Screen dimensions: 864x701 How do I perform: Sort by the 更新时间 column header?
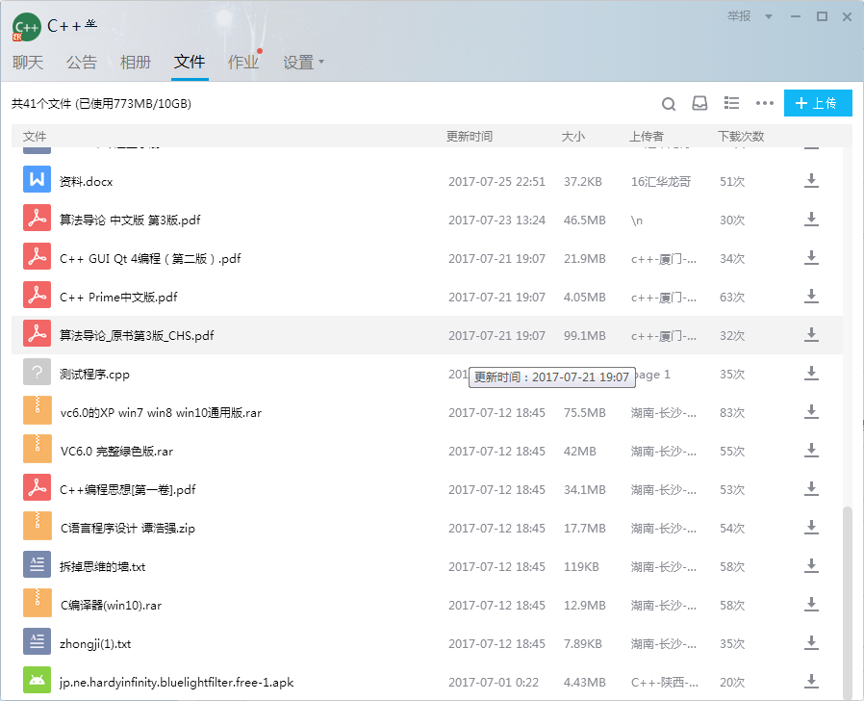[469, 136]
